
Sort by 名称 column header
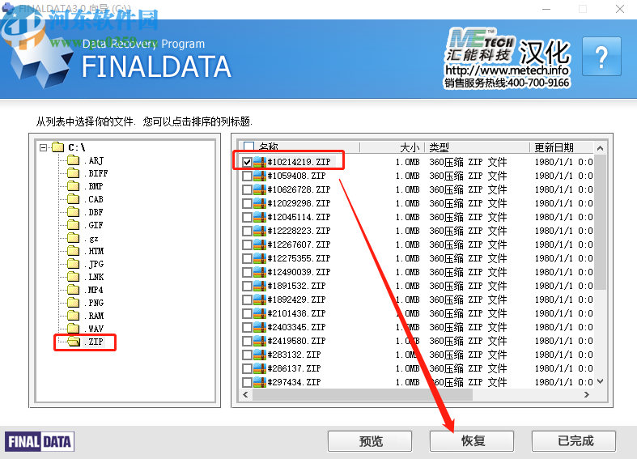point(269,147)
